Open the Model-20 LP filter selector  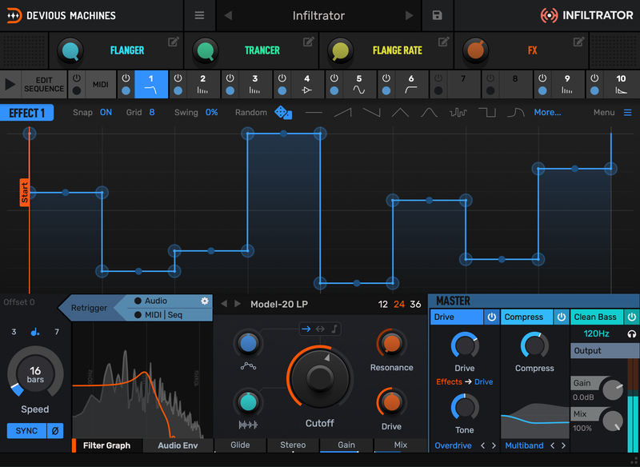tap(279, 304)
